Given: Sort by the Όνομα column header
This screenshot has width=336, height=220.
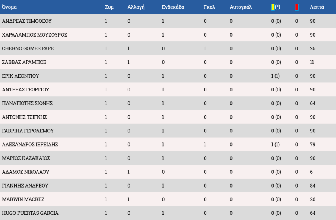Looking at the screenshot, I should point(9,7).
